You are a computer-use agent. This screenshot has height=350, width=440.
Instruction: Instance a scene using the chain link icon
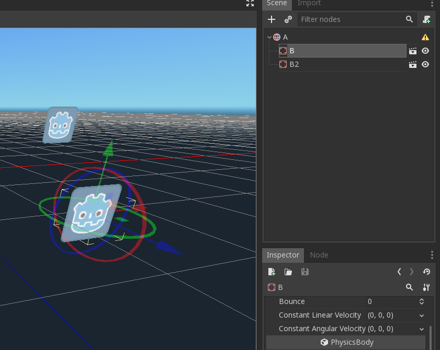(x=288, y=19)
